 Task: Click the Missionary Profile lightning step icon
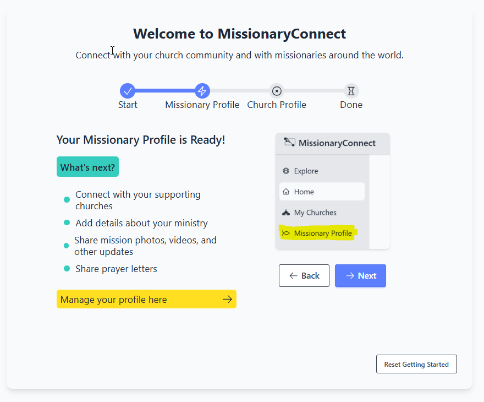(x=202, y=91)
